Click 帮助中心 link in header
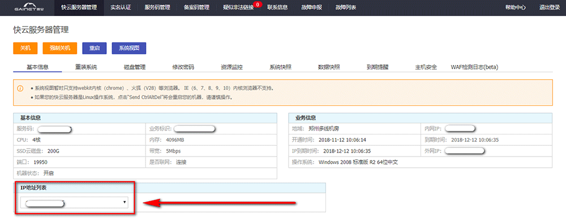This screenshot has width=566, height=221. (x=516, y=7)
